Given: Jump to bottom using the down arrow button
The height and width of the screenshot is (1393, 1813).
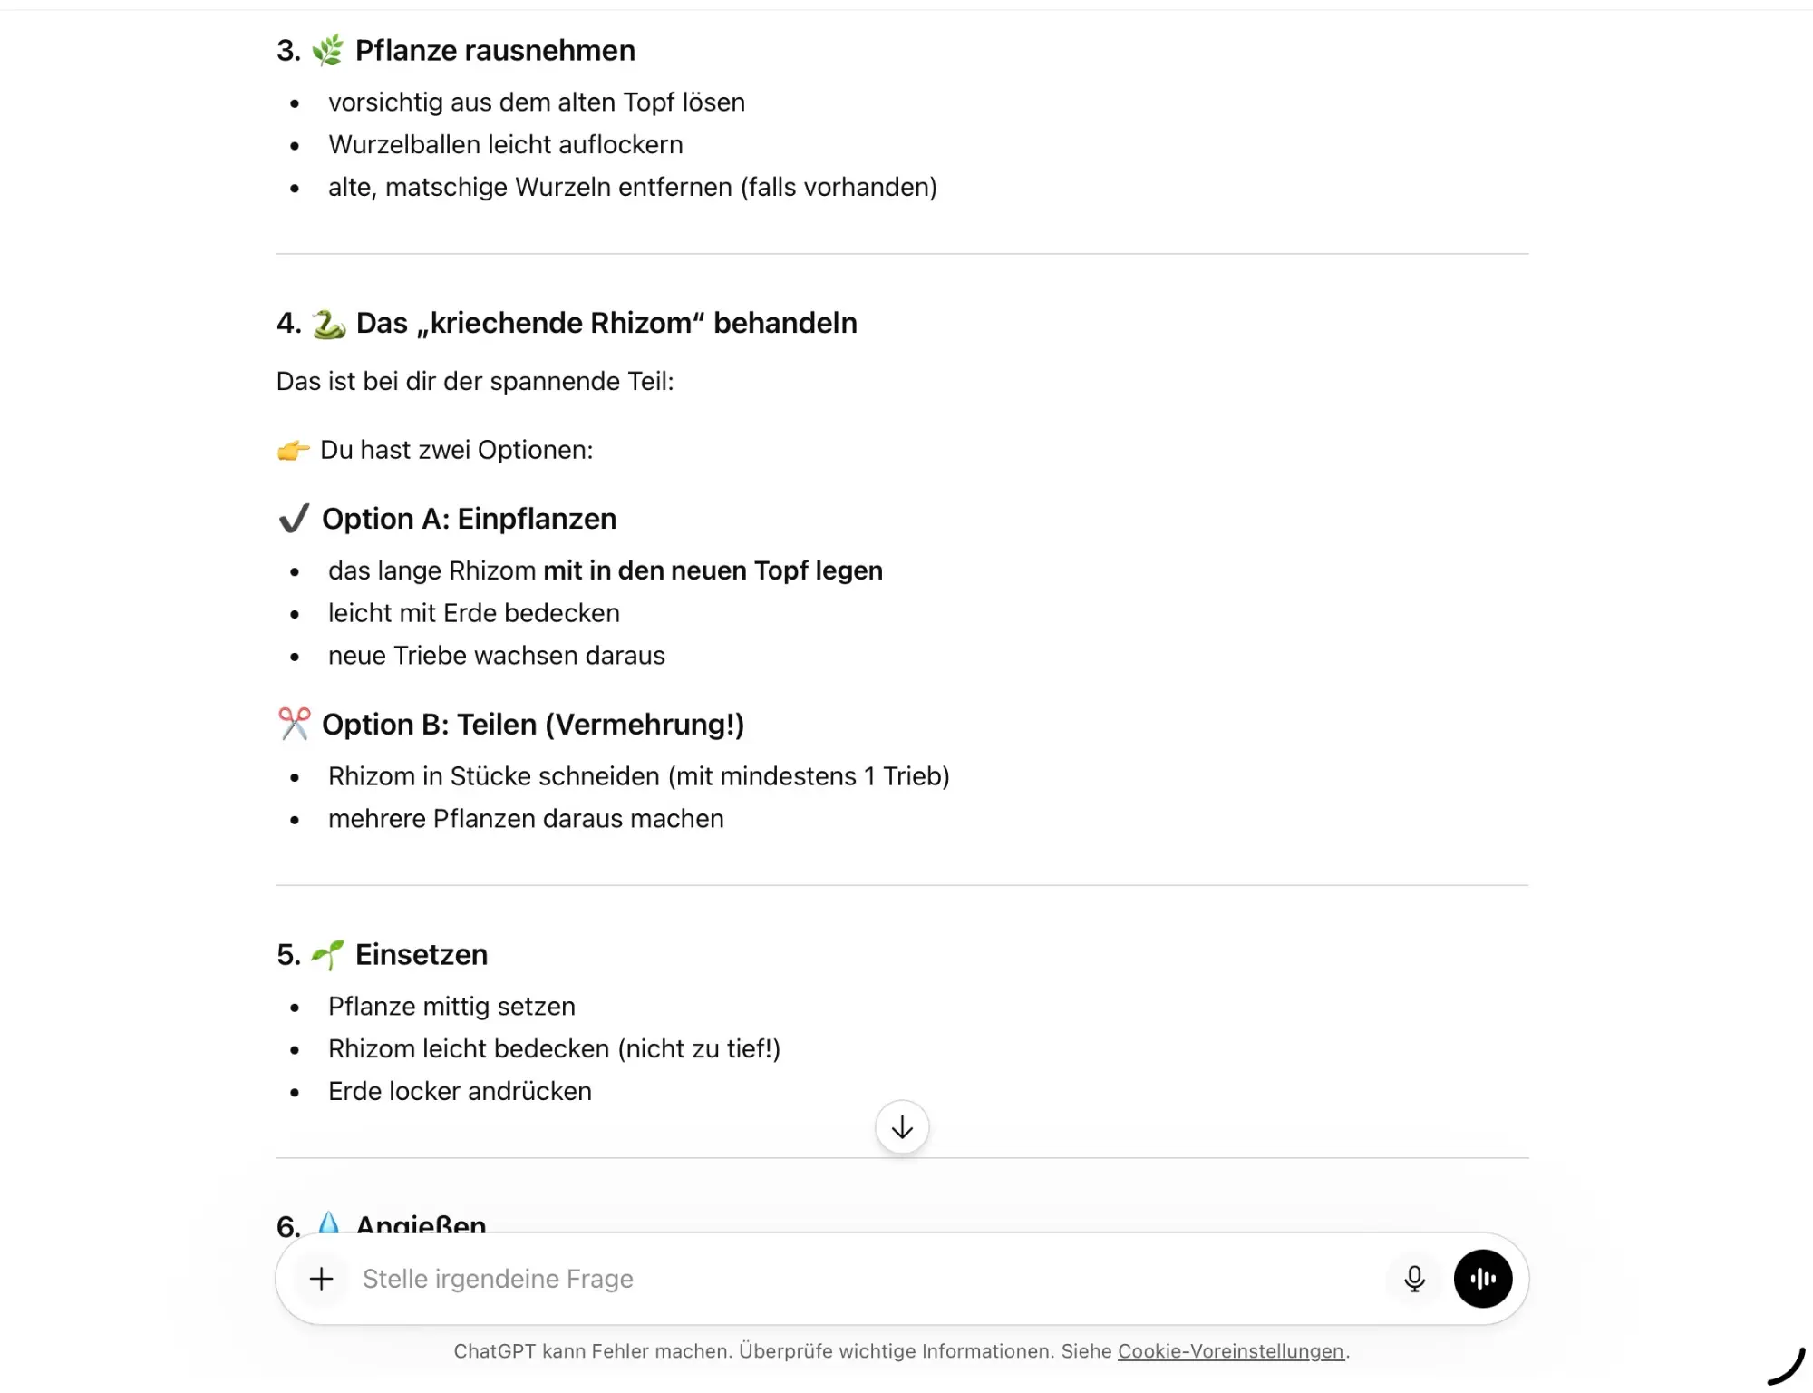Looking at the screenshot, I should [x=901, y=1127].
